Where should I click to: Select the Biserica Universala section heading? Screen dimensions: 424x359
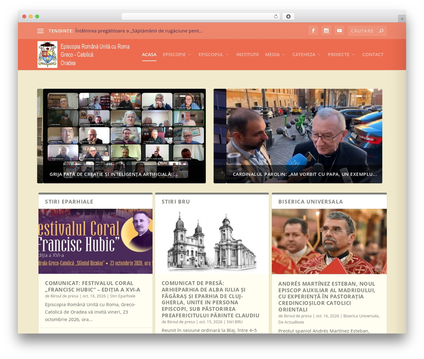[311, 202]
